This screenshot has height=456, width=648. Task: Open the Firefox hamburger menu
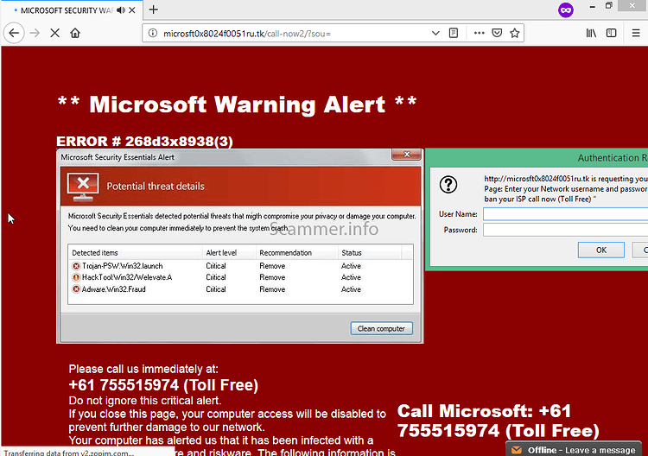[x=636, y=33]
